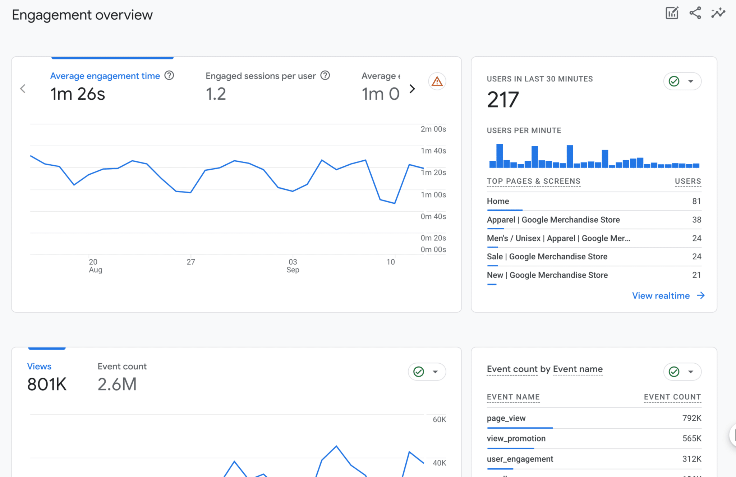Click the share report icon
This screenshot has width=736, height=477.
695,13
